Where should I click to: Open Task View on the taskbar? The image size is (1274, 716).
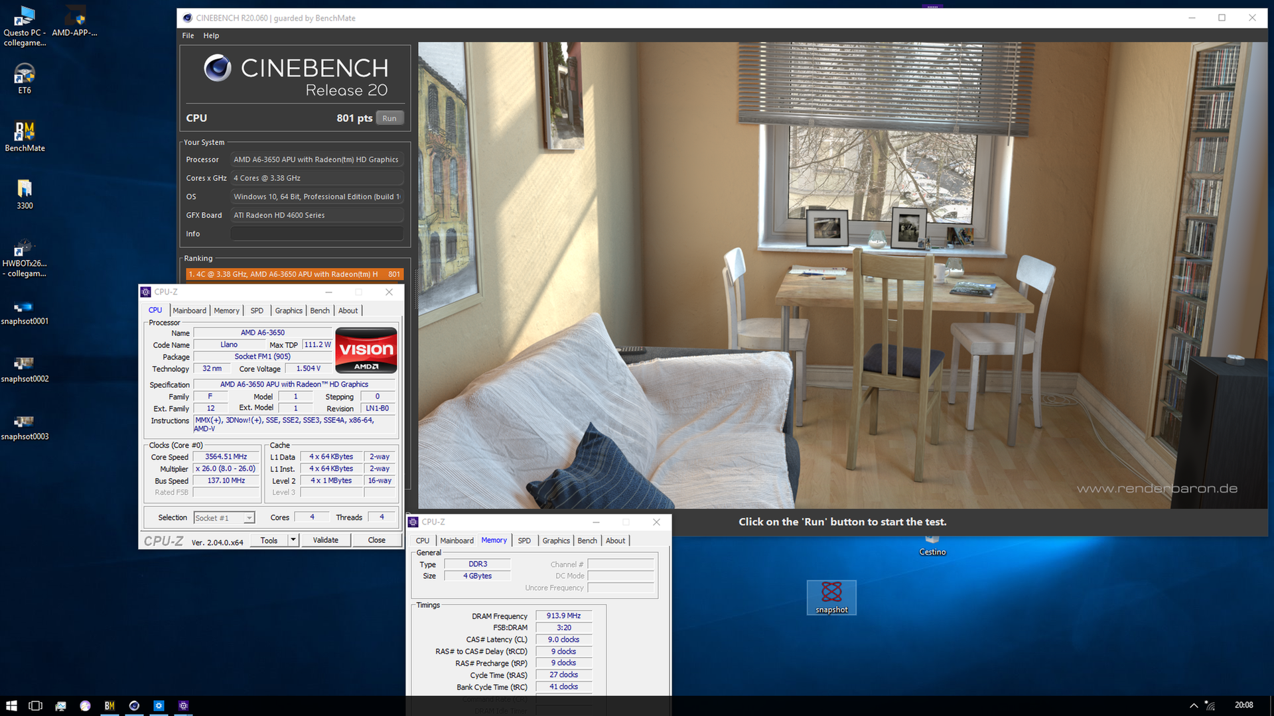click(x=36, y=705)
